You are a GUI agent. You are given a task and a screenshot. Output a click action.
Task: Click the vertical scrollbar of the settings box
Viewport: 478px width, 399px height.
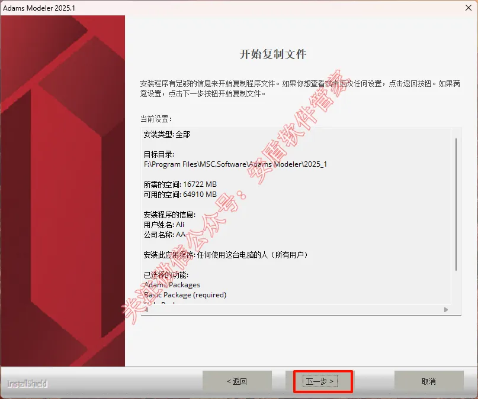tap(456, 205)
